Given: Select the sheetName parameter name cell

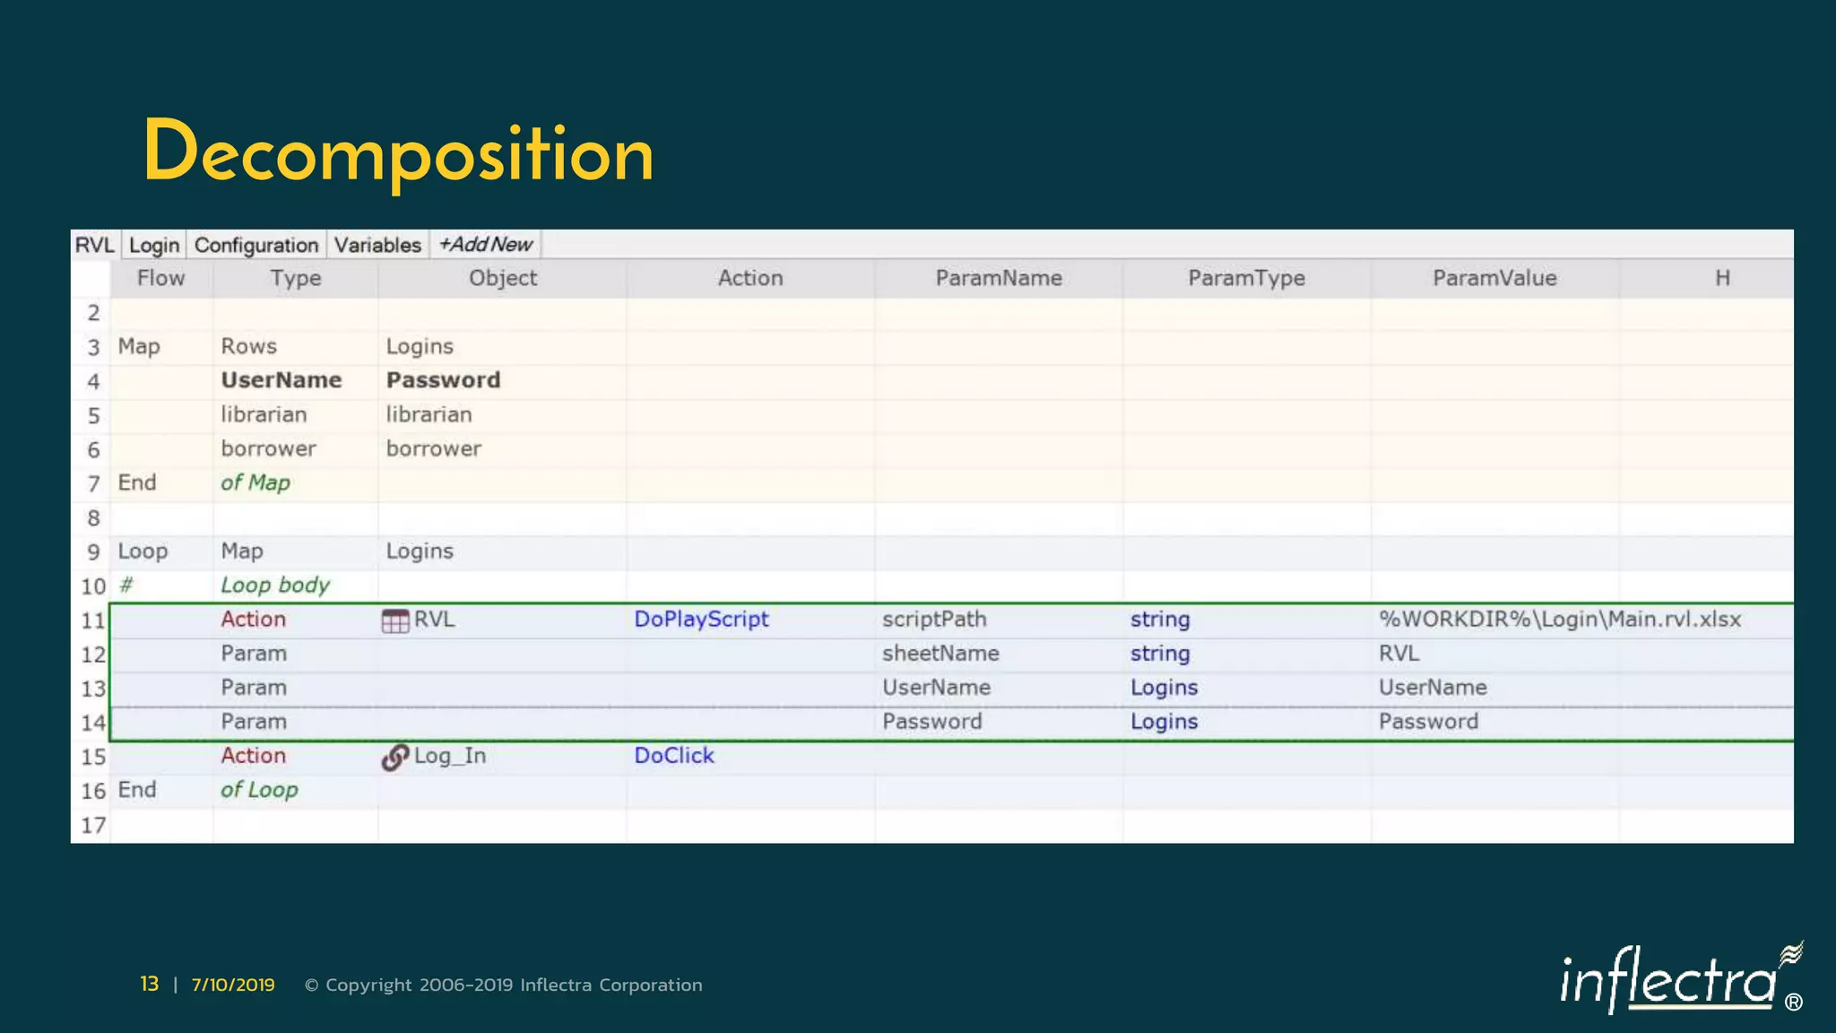Looking at the screenshot, I should tap(940, 654).
